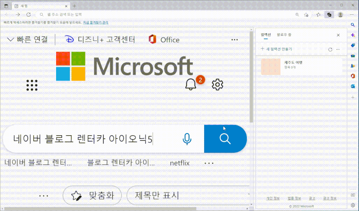This screenshot has width=359, height=211.
Task: Open page settings gear icon
Action: [x=217, y=85]
